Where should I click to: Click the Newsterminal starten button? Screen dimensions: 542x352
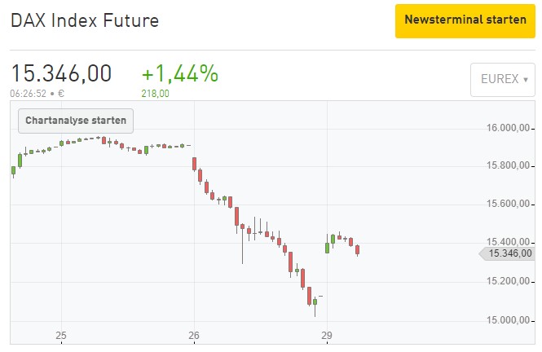(x=465, y=21)
